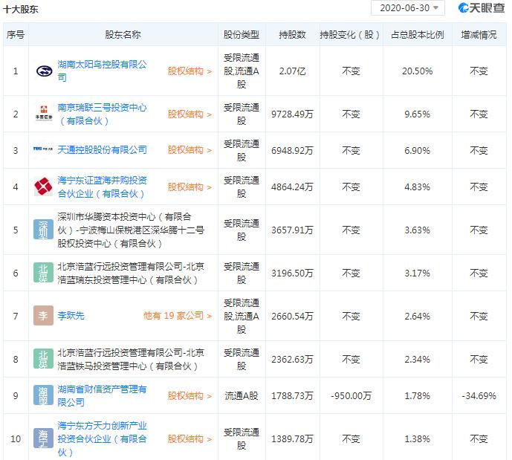View 股权结构 for 天通控股股份有限公司
Screen dimensions: 512x460
189,150
